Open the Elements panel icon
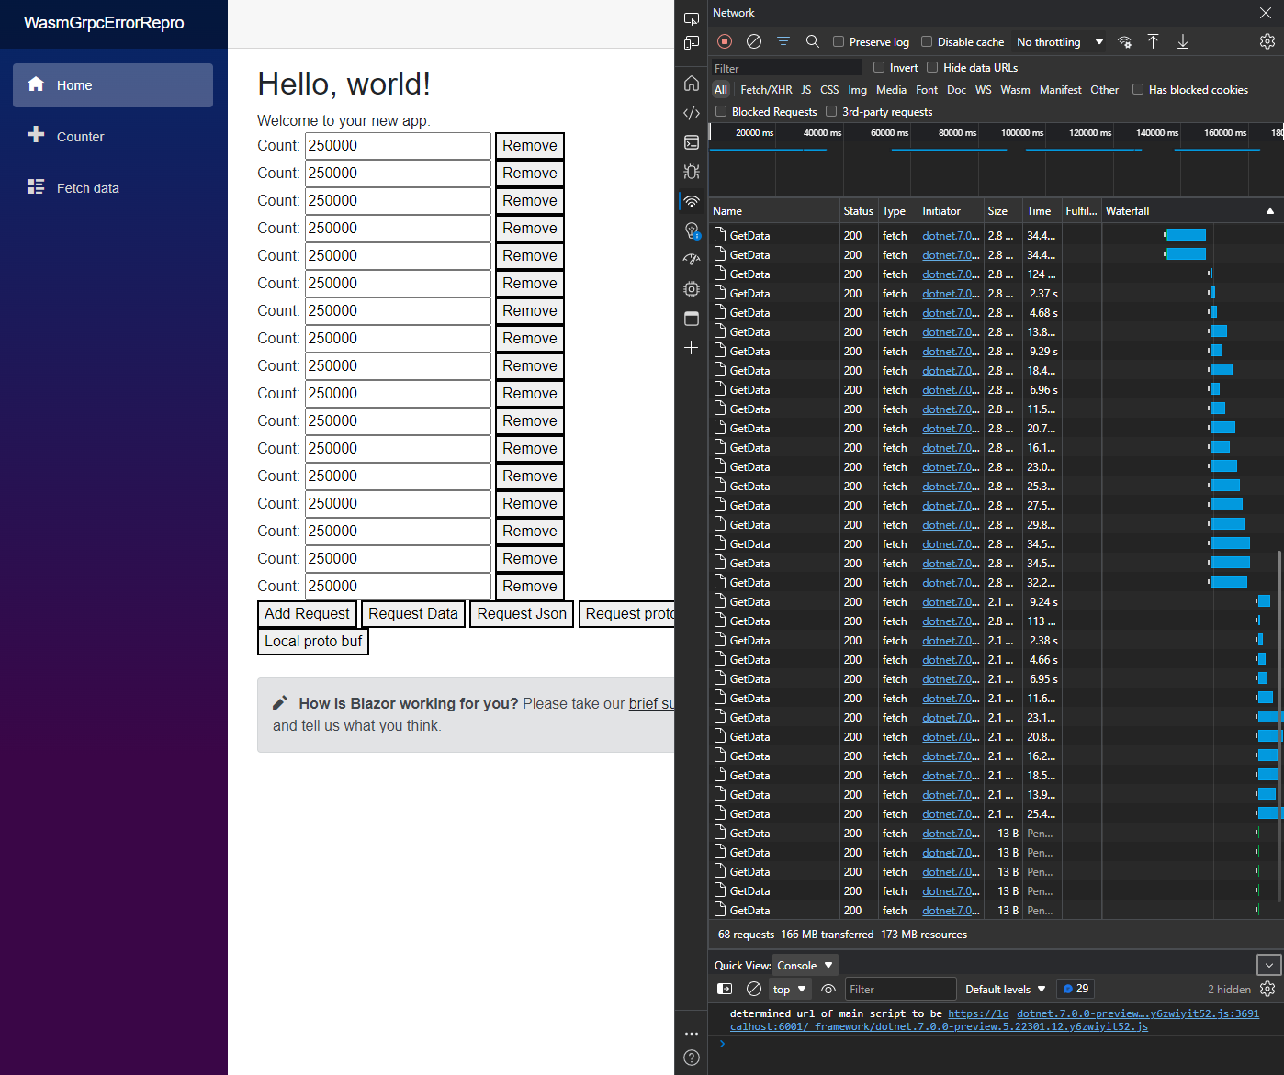The image size is (1284, 1075). click(691, 112)
